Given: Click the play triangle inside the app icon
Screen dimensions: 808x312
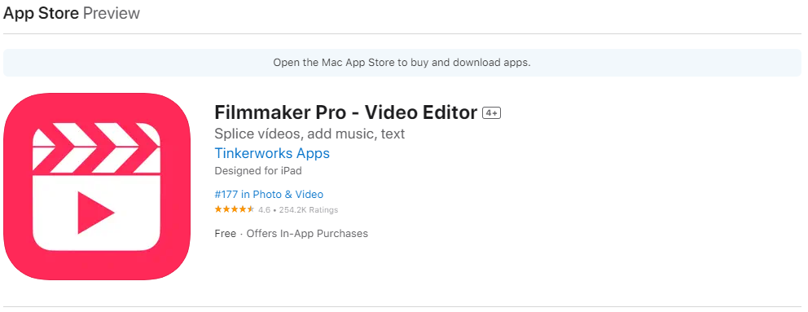Looking at the screenshot, I should 96,212.
